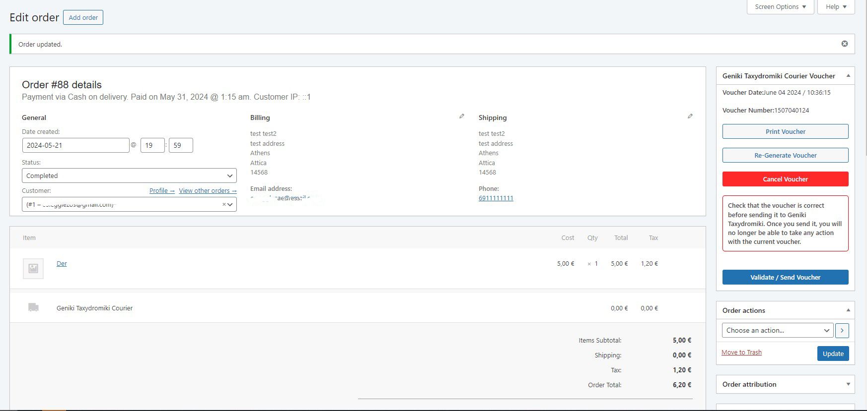Click Re-Generate Voucher
Viewport: 867px width, 411px height.
[786, 155]
